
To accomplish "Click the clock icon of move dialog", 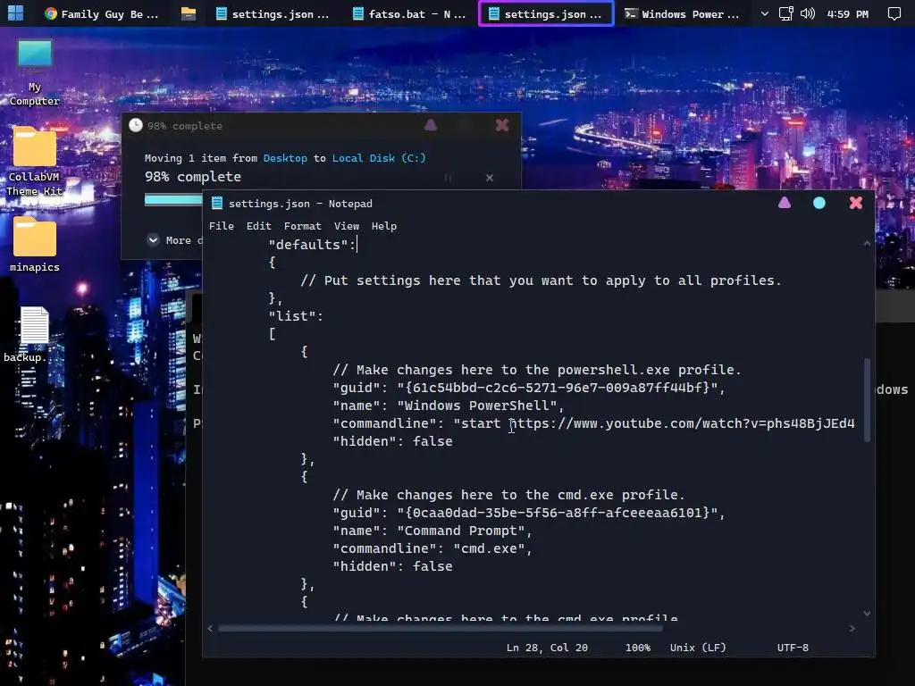I will [136, 125].
